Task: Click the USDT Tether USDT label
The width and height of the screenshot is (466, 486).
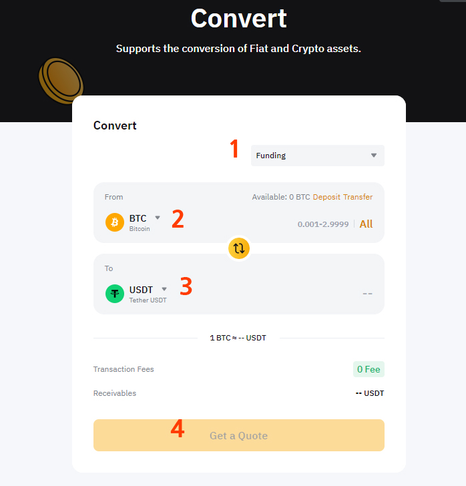Action: tap(148, 294)
